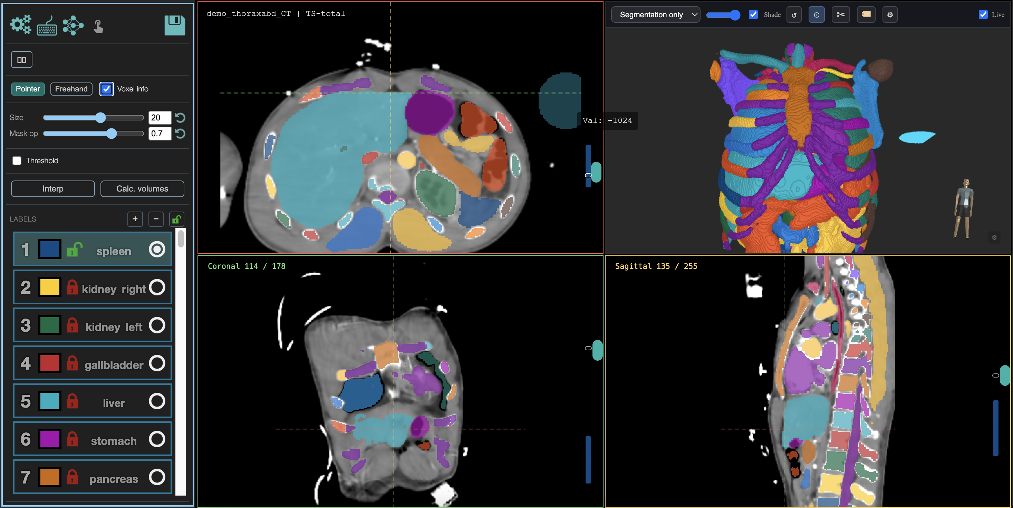
Task: Click the liver cyan color swatch
Action: coord(50,401)
